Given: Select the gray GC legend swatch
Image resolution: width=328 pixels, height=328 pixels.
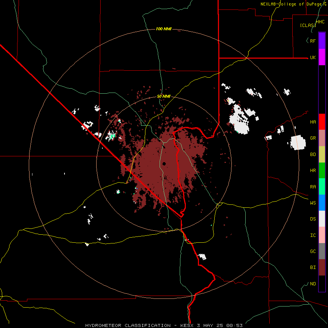Looking at the screenshot, I should (x=322, y=251).
